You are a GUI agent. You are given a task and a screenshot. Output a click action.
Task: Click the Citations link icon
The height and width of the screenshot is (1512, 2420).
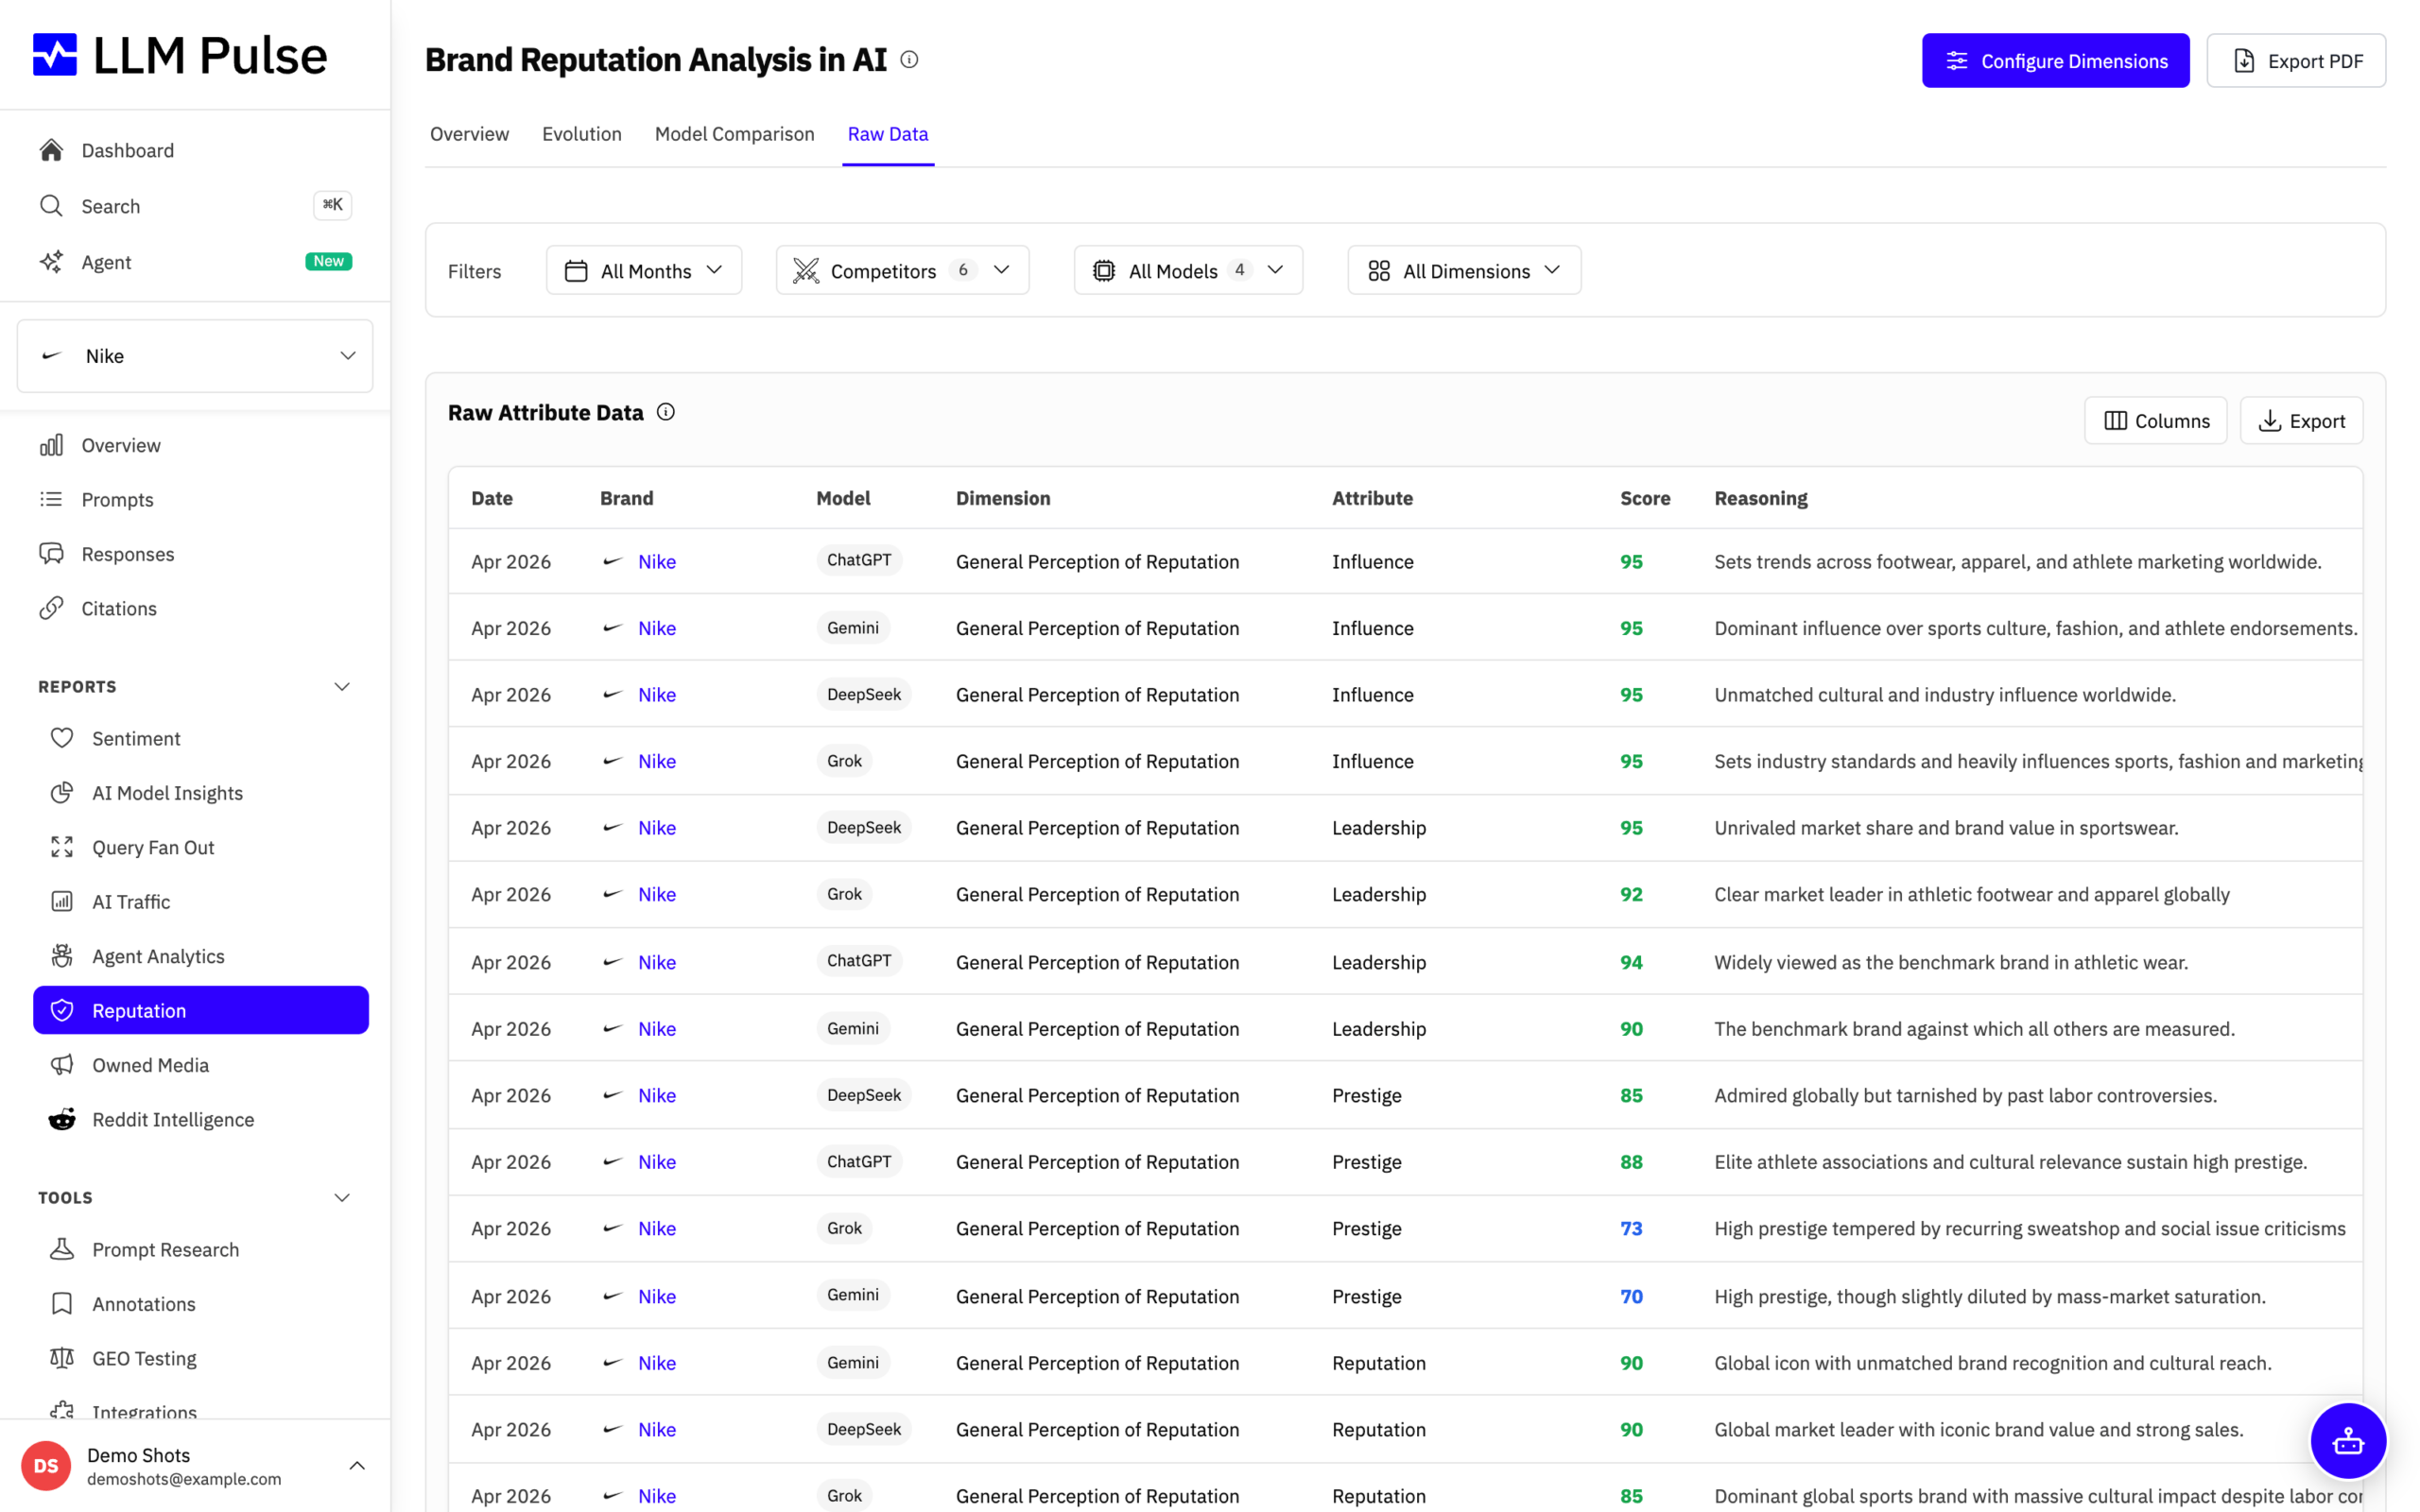tap(51, 608)
